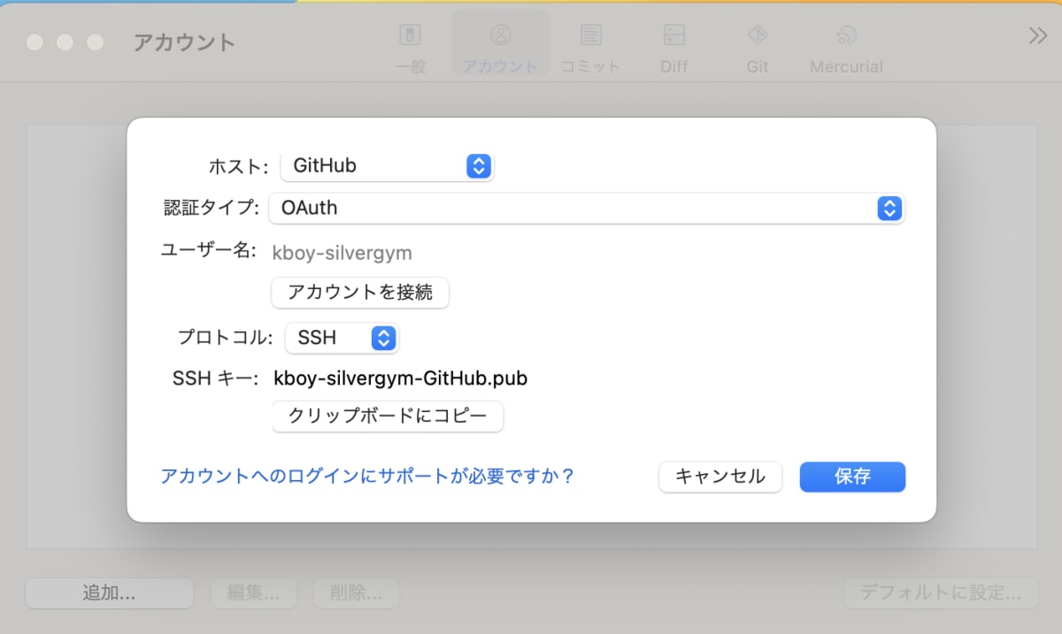Show more toolbar items via double chevron
This screenshot has height=634, width=1062.
(1037, 36)
